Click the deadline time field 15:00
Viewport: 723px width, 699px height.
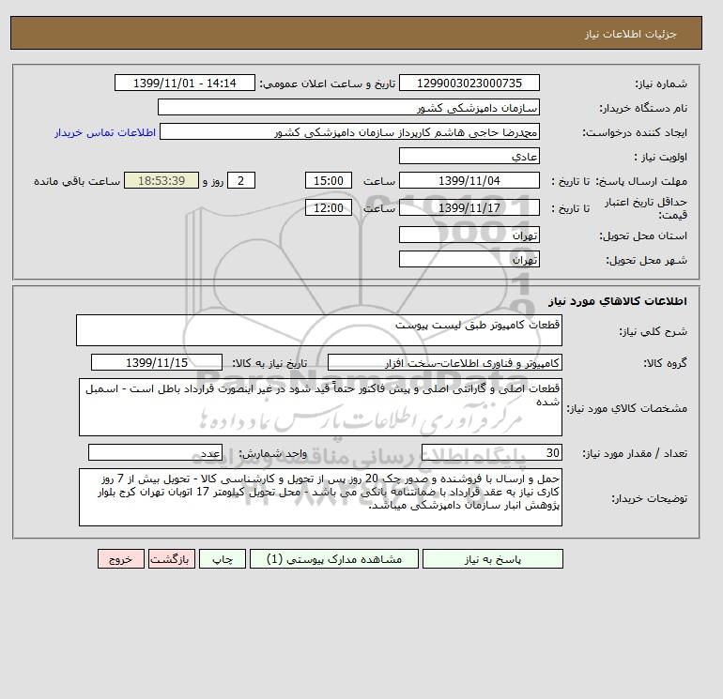click(329, 181)
